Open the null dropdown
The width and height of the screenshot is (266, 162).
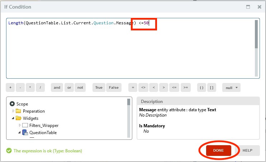[x=231, y=88]
